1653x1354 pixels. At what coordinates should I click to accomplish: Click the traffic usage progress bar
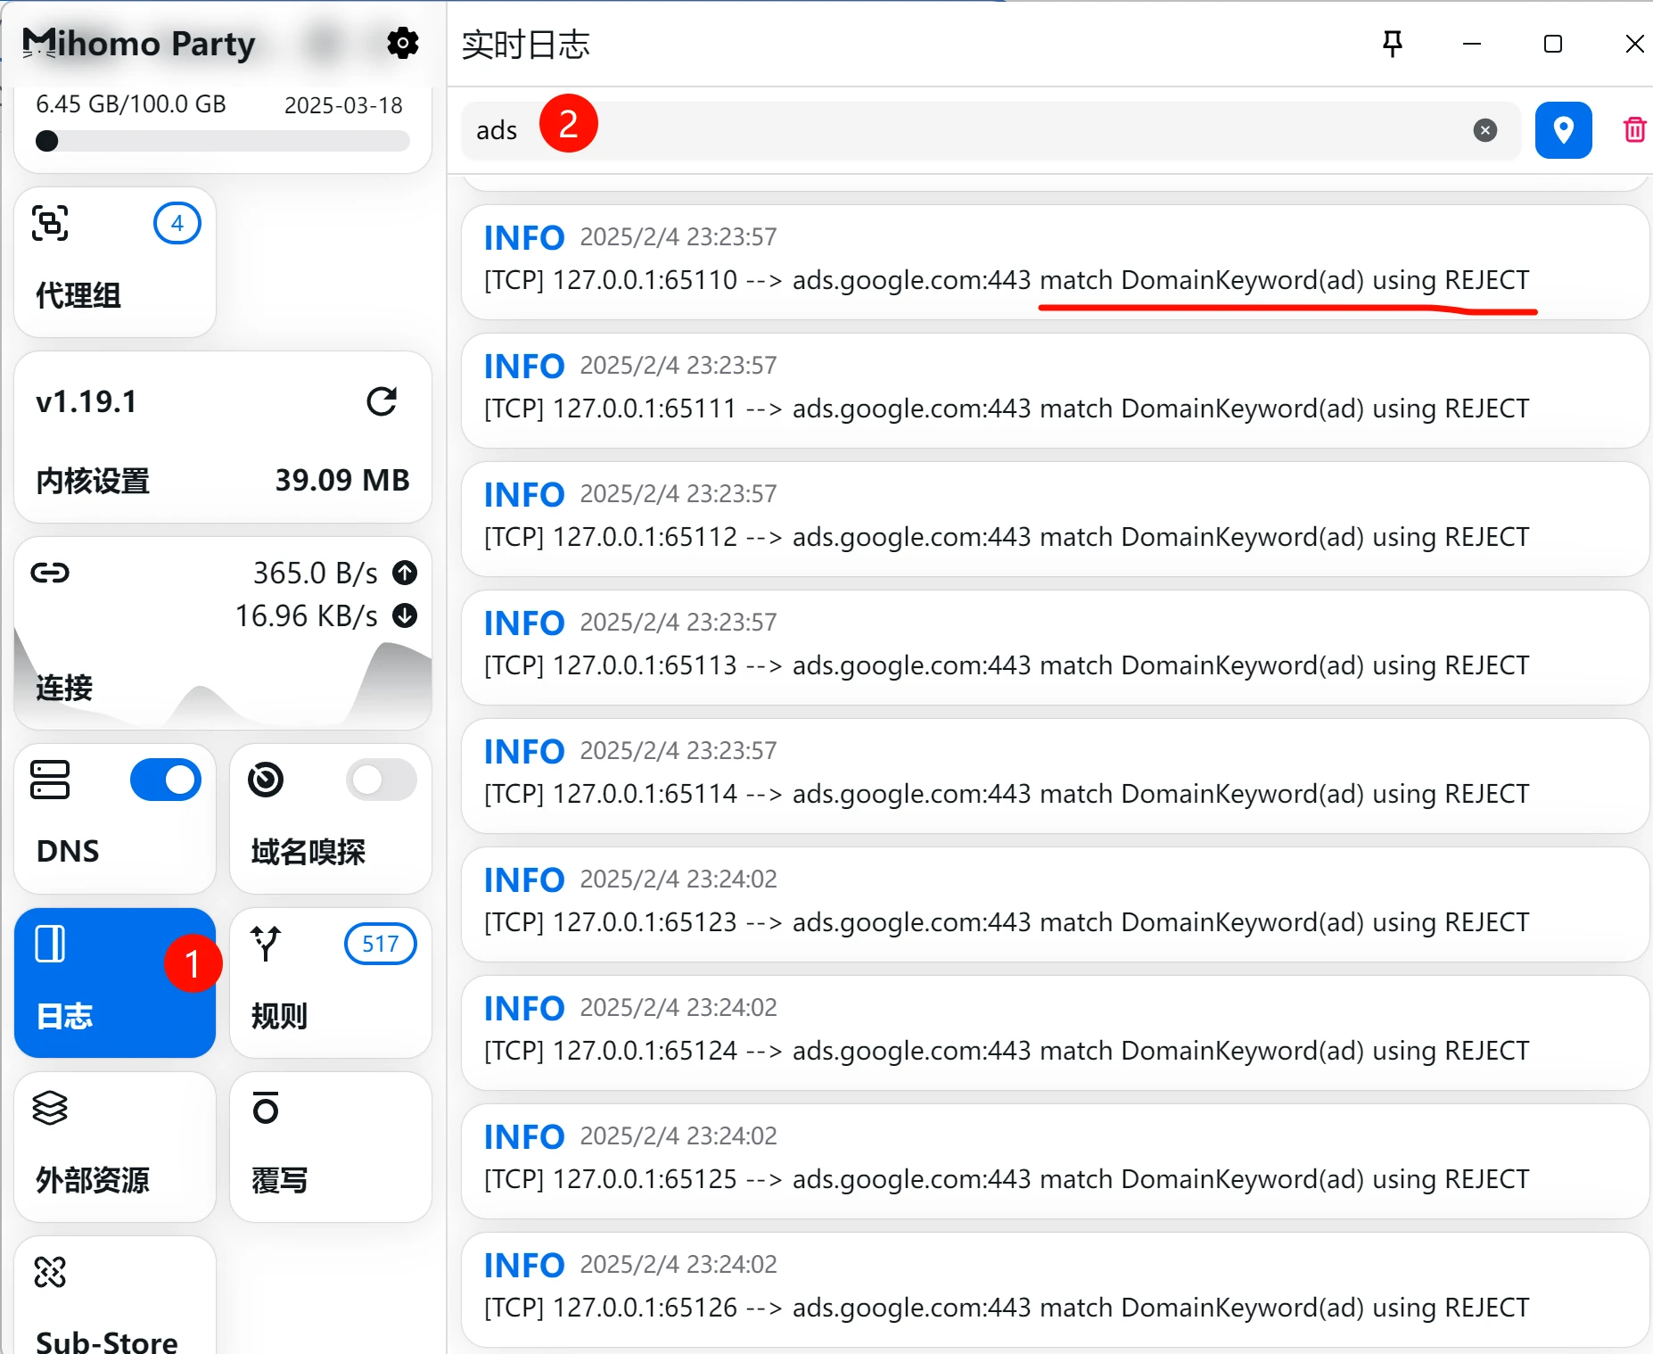(x=223, y=141)
